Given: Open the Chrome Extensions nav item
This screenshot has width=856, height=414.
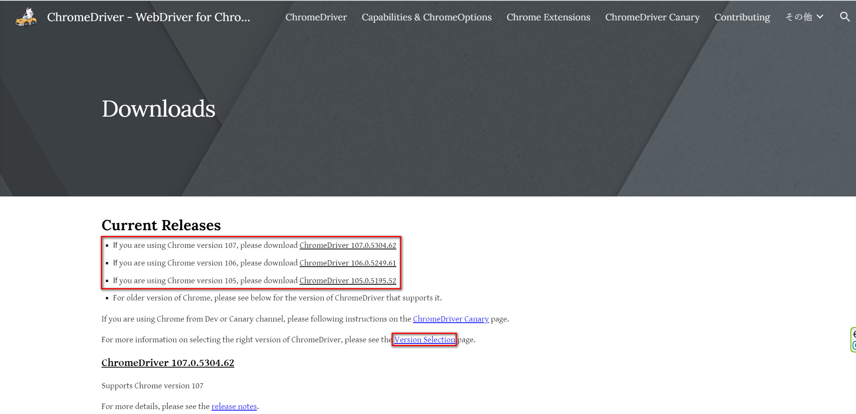Looking at the screenshot, I should (x=548, y=17).
